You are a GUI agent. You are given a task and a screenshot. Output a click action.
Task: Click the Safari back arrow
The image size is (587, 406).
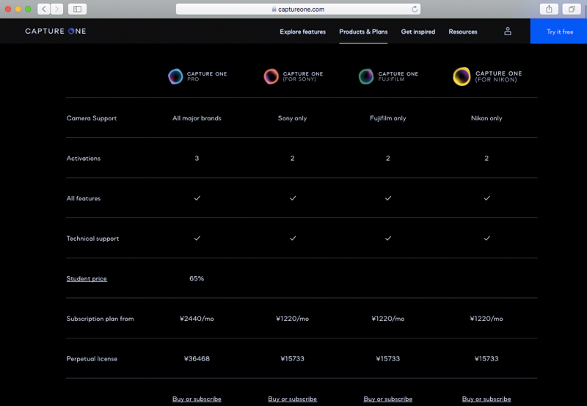pyautogui.click(x=44, y=9)
